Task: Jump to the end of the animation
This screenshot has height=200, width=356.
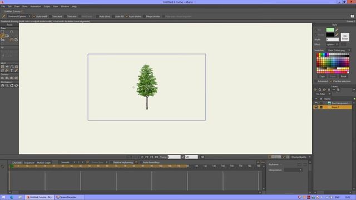Action: click(x=156, y=157)
